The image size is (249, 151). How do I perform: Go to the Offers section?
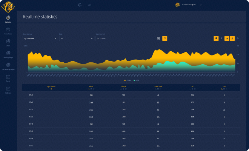(8, 42)
